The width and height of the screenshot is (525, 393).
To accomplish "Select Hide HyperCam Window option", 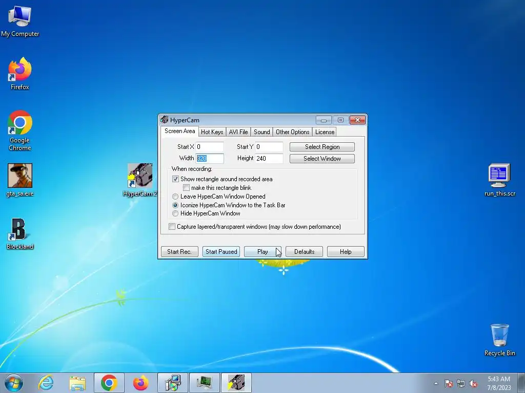I will coord(175,213).
